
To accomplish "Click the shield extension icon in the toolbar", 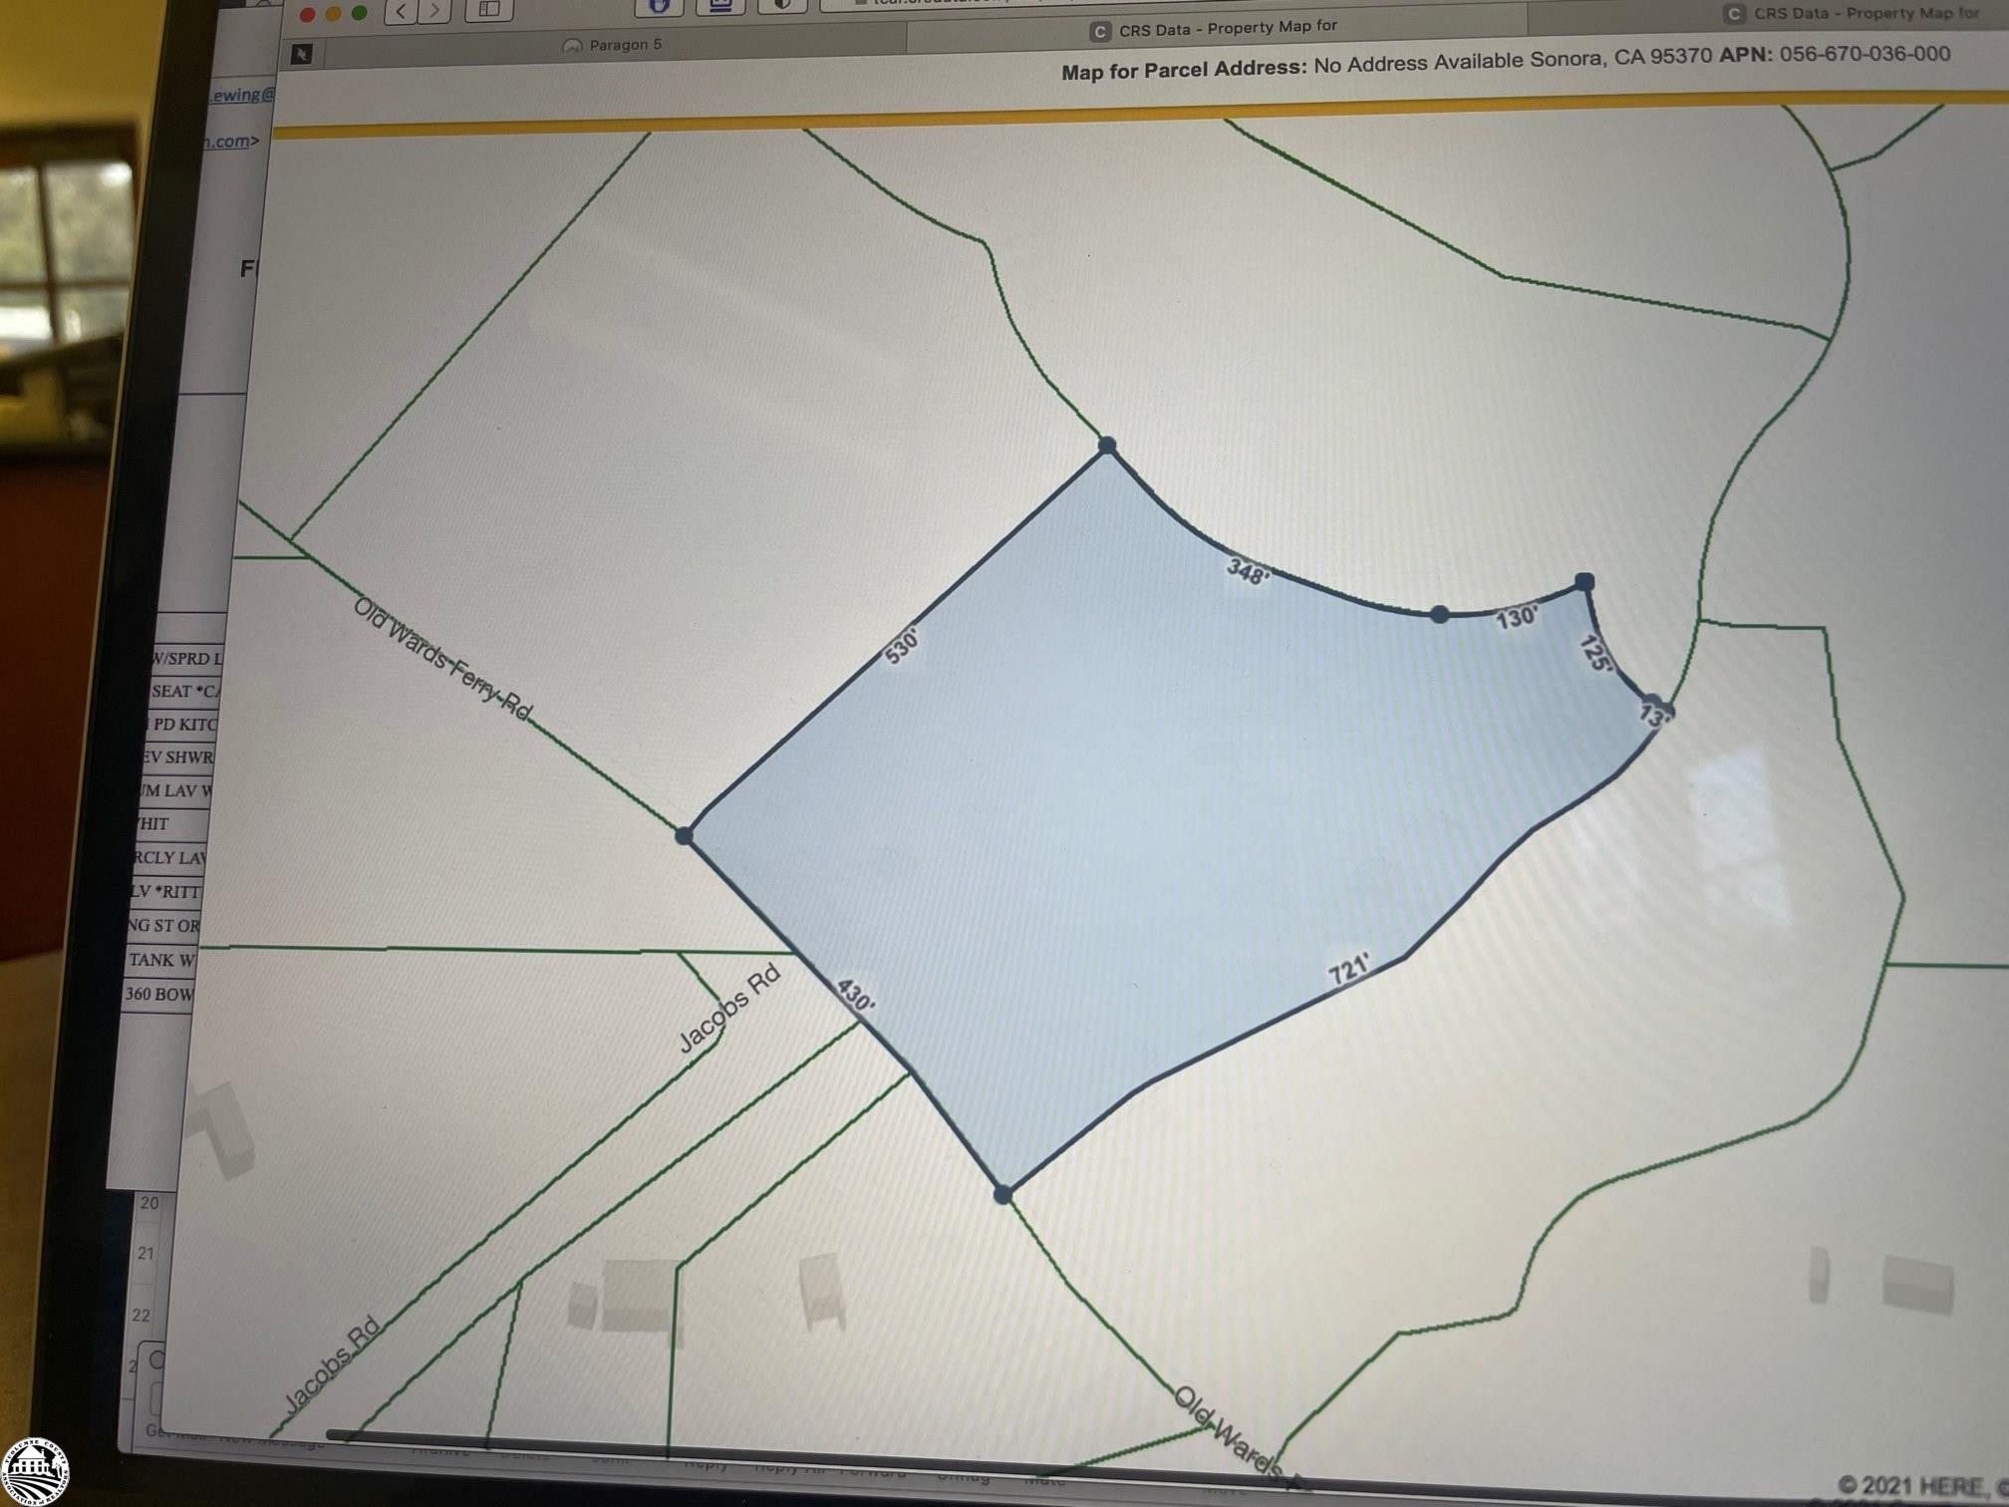I will point(659,7).
